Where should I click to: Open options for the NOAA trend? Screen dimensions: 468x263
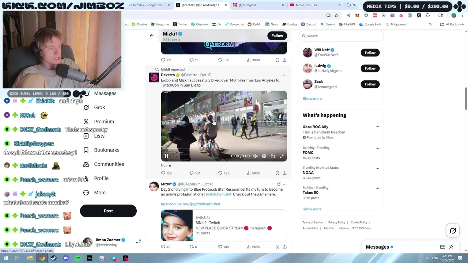(x=377, y=169)
